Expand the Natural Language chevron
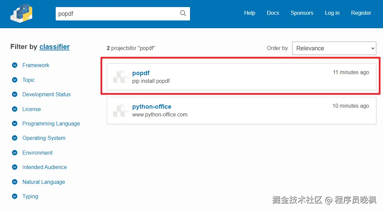Viewport: 383px width, 211px height. [15, 182]
